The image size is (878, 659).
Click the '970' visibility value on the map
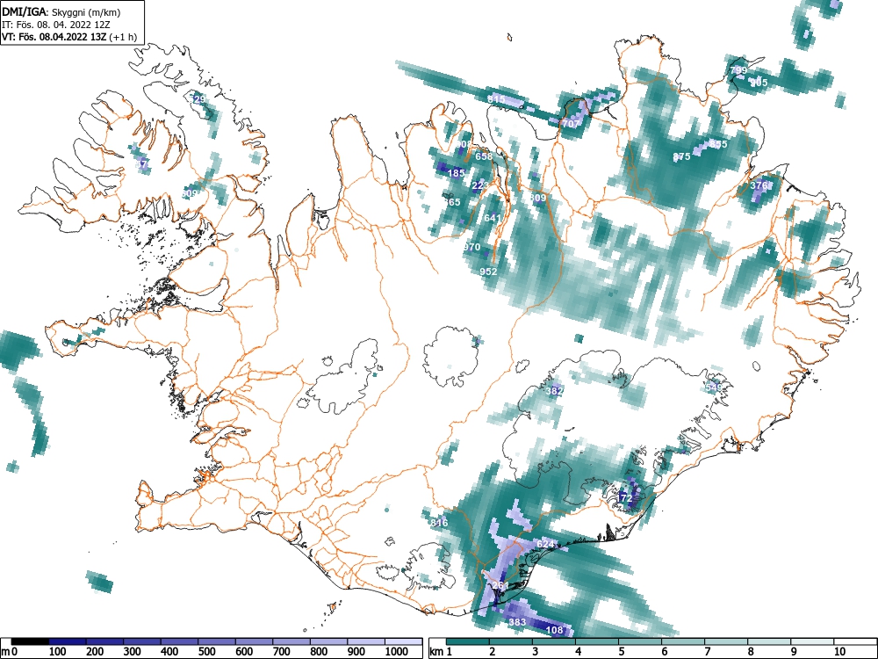(472, 247)
